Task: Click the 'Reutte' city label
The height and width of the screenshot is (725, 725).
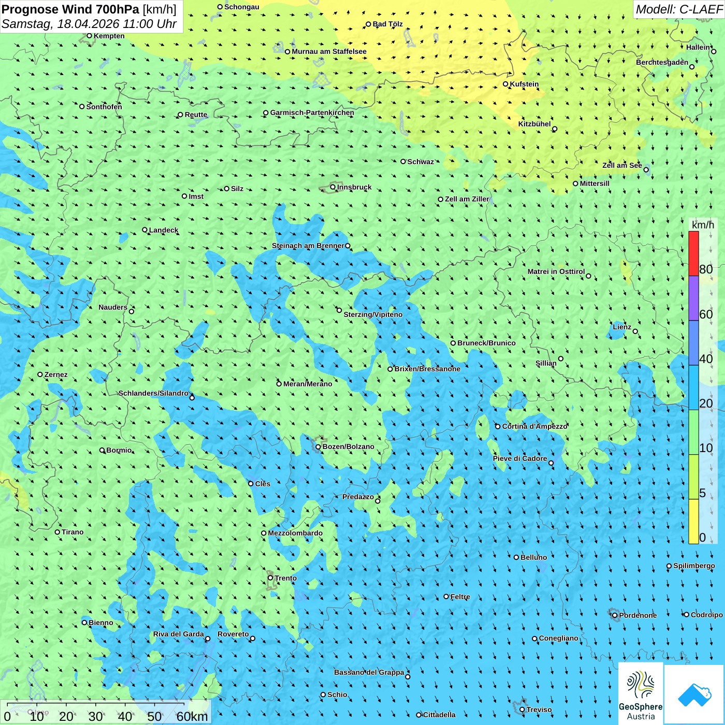Action: pos(196,114)
